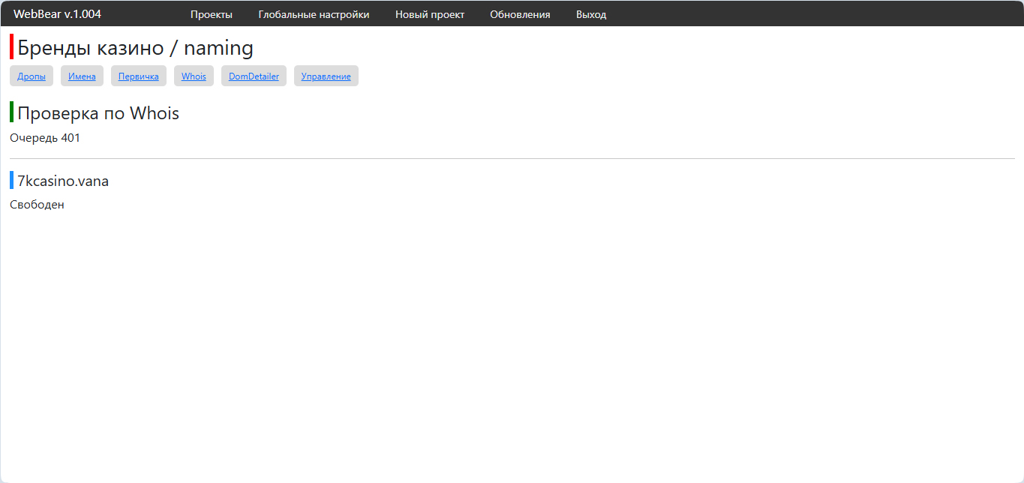This screenshot has width=1024, height=483.
Task: Open the Проекты menu item
Action: [212, 14]
